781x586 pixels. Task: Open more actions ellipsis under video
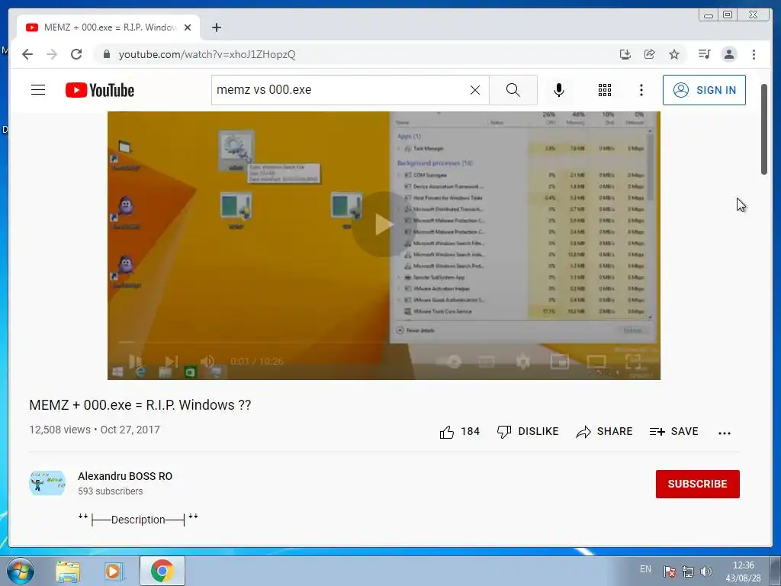tap(725, 433)
